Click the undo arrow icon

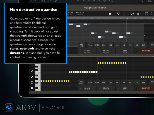[x=118, y=14]
